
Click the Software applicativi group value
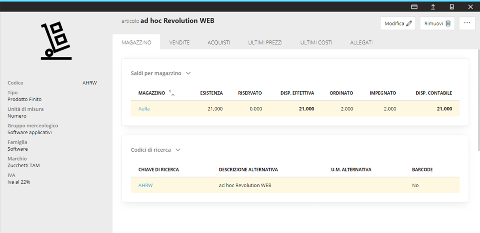coord(30,132)
